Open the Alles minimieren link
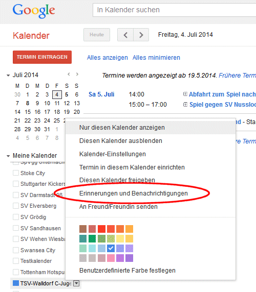This screenshot has height=292, width=256. 156,58
